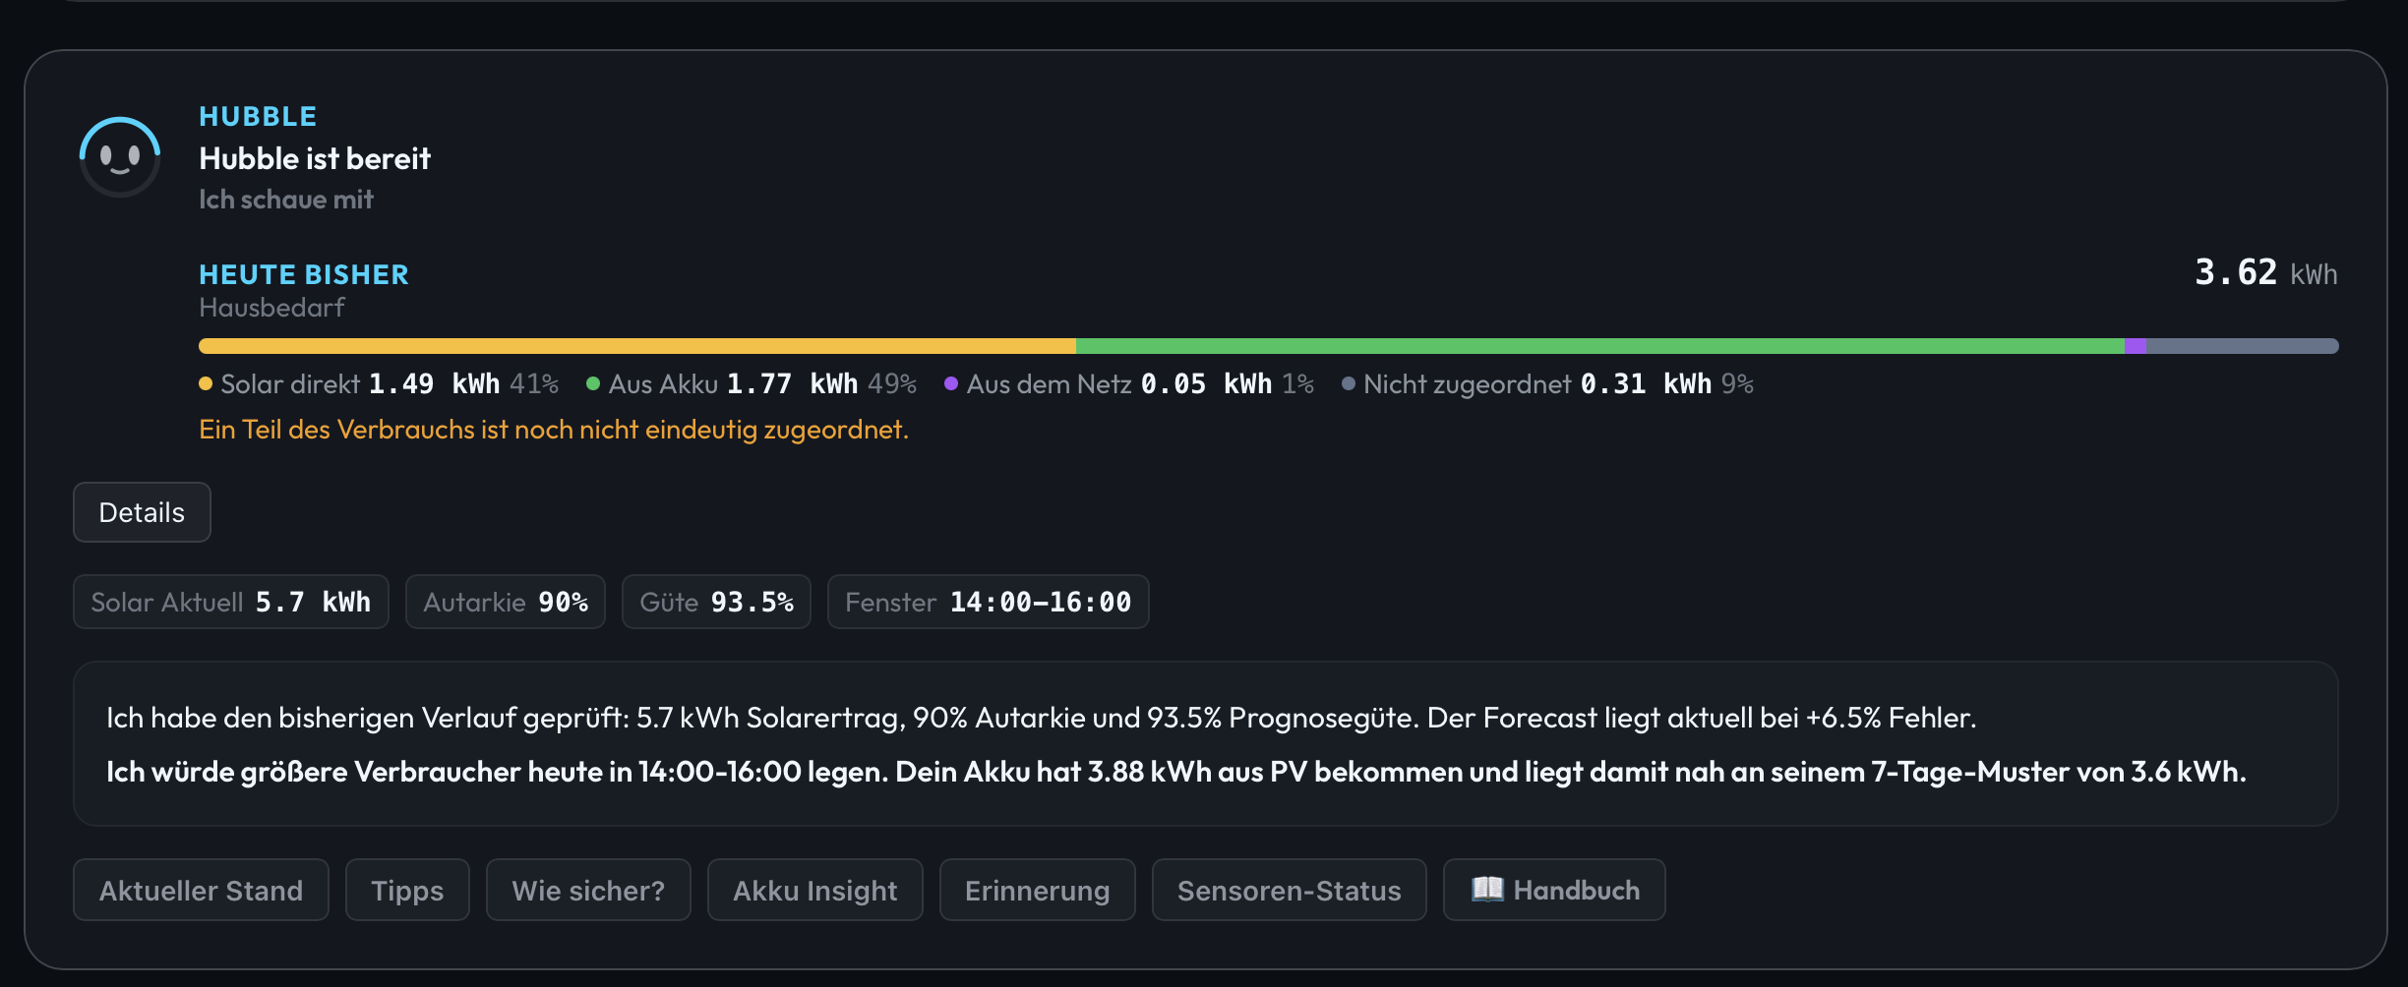Click the green battery segment of the bar

pos(1600,346)
